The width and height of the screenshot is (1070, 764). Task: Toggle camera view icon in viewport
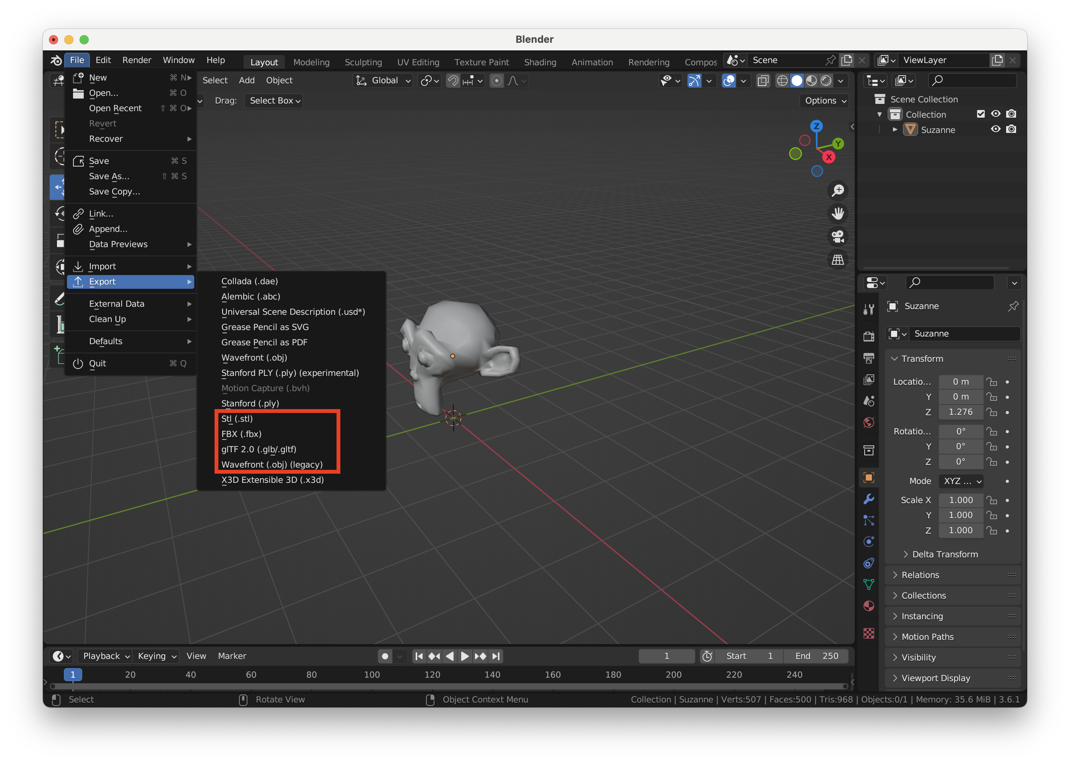pos(837,236)
